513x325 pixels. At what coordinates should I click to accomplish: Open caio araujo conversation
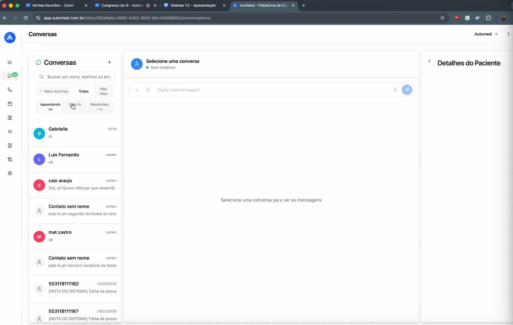[x=75, y=185]
